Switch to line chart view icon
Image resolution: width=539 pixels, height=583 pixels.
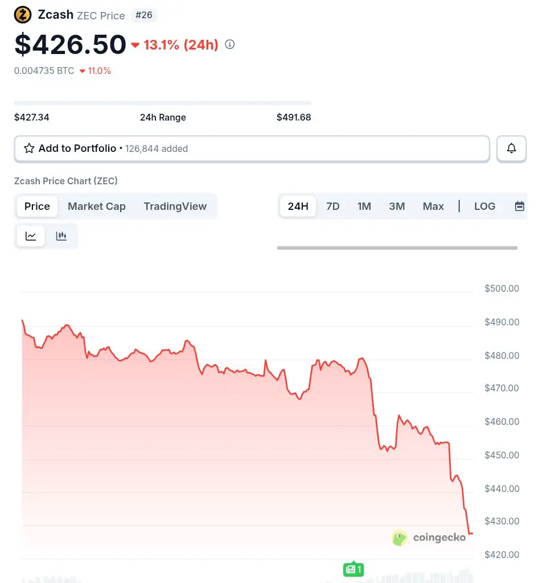[31, 236]
